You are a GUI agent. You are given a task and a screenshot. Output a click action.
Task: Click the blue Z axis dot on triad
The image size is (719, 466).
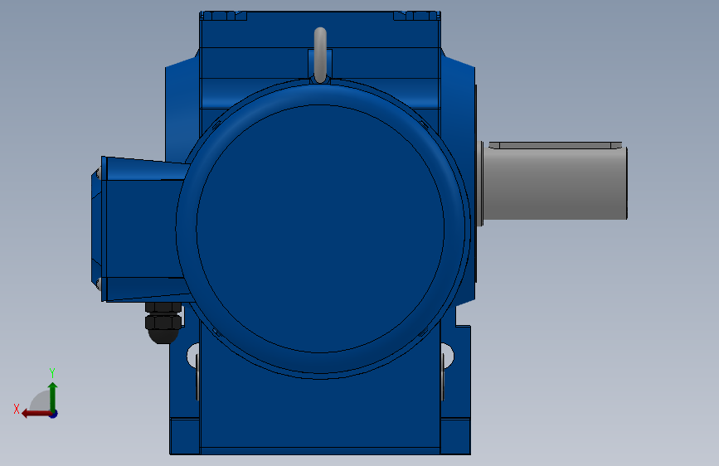[x=54, y=414]
